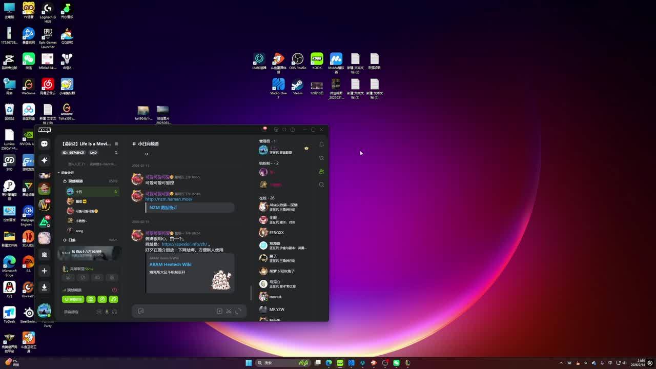
Task: Show hidden system tray icons chevron
Action: [x=561, y=363]
